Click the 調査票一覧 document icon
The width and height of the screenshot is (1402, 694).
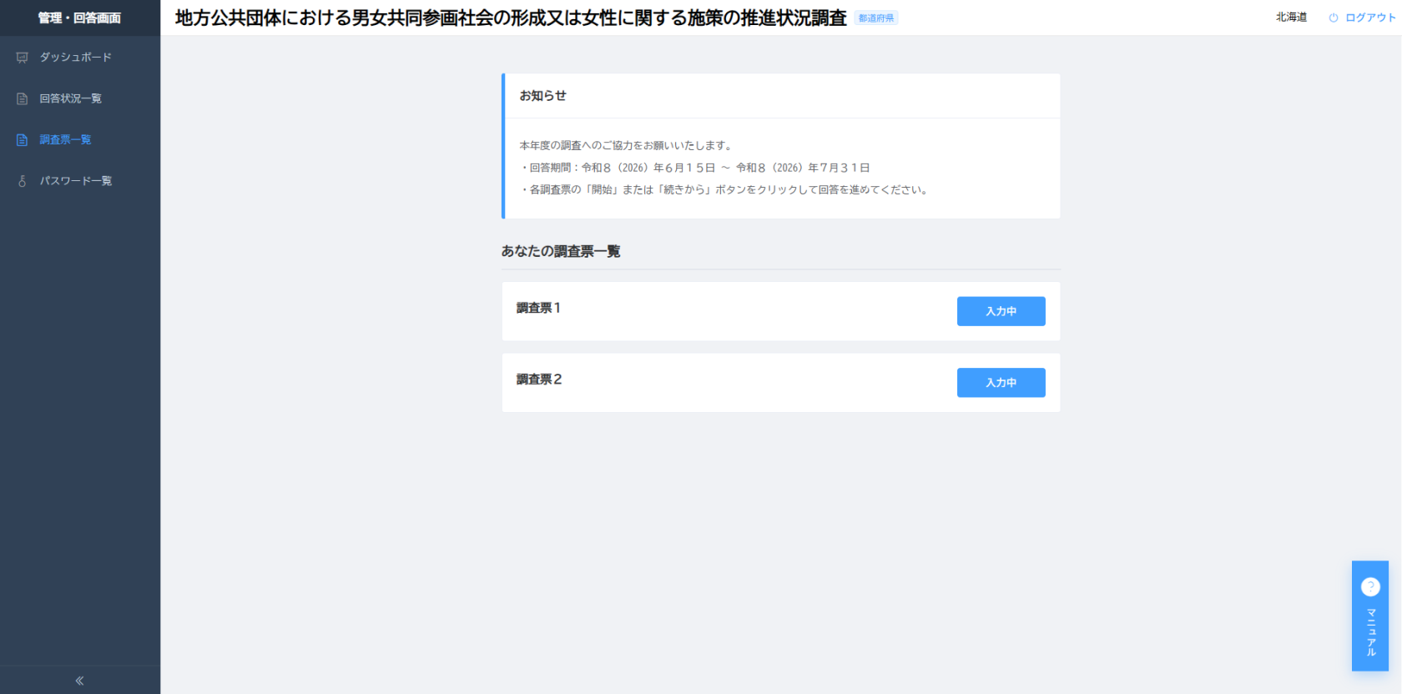tap(23, 140)
